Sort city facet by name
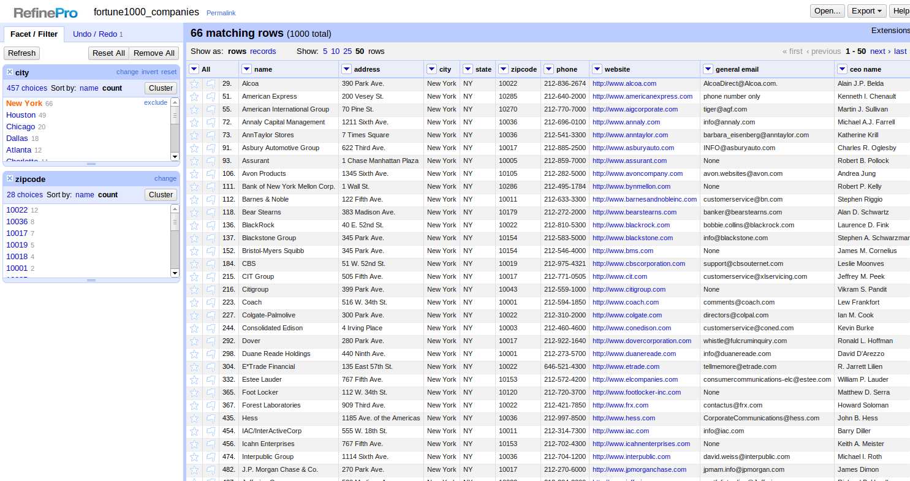Screen dimensions: 910x481 pos(89,88)
